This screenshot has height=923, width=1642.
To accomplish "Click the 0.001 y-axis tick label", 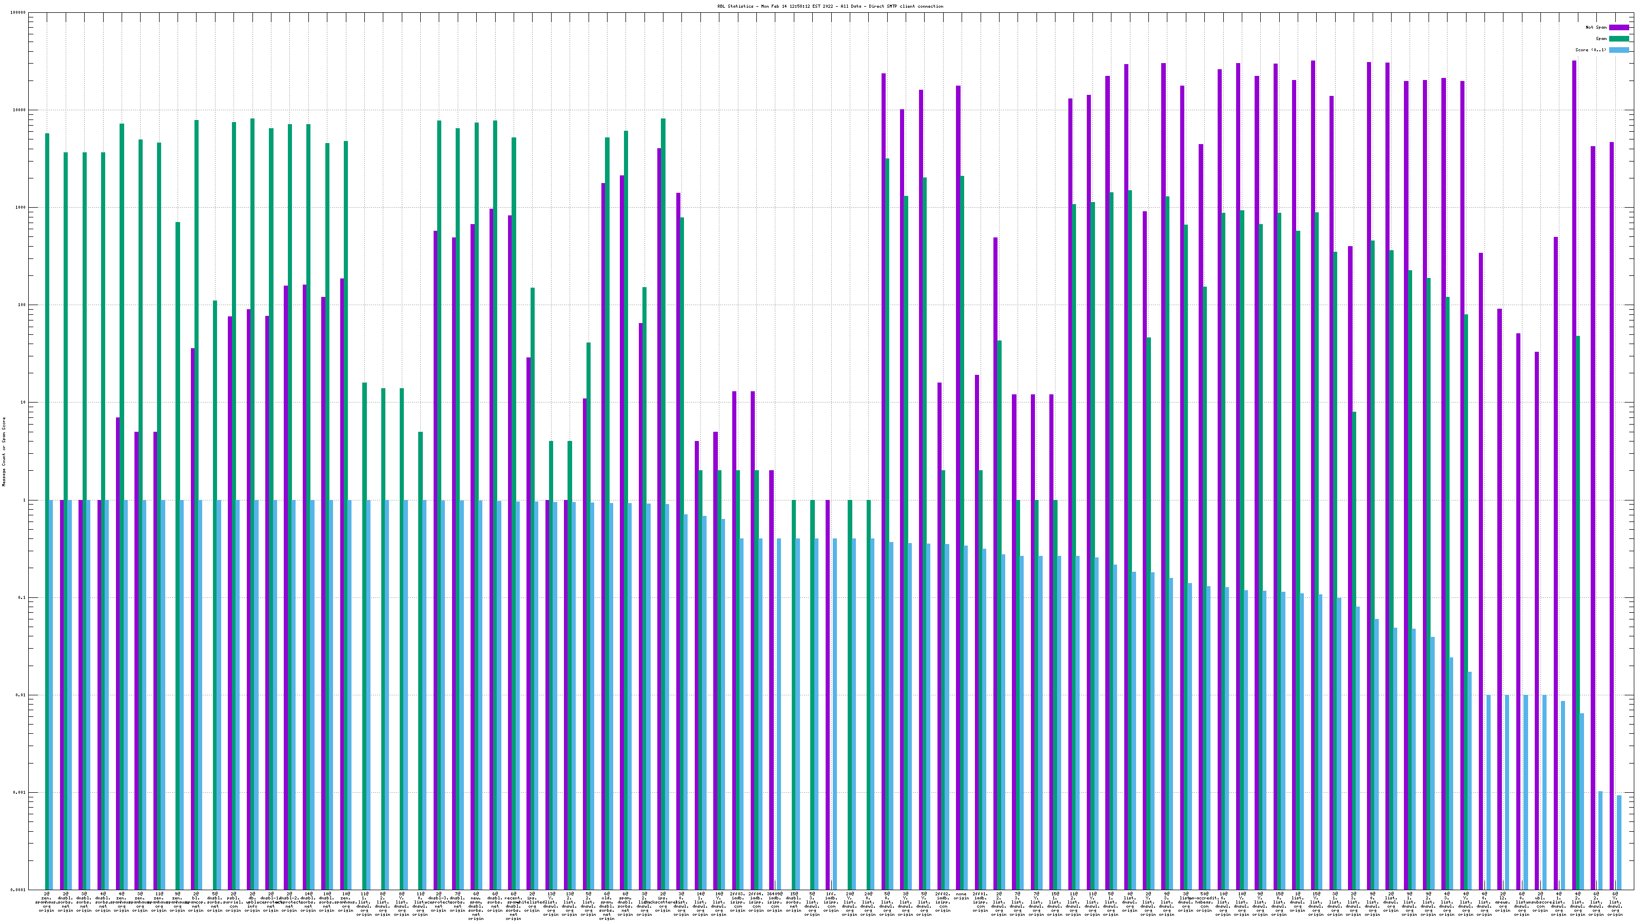I will (x=19, y=792).
